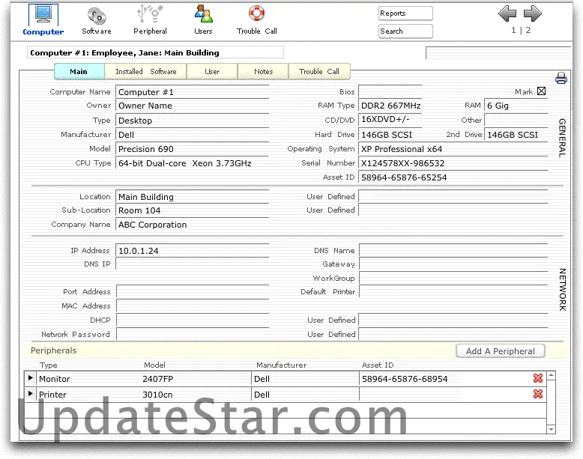Click the CPU Type field

click(x=193, y=163)
